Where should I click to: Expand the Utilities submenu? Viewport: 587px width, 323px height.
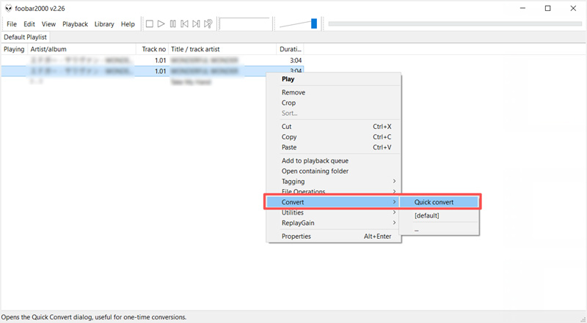tap(333, 212)
